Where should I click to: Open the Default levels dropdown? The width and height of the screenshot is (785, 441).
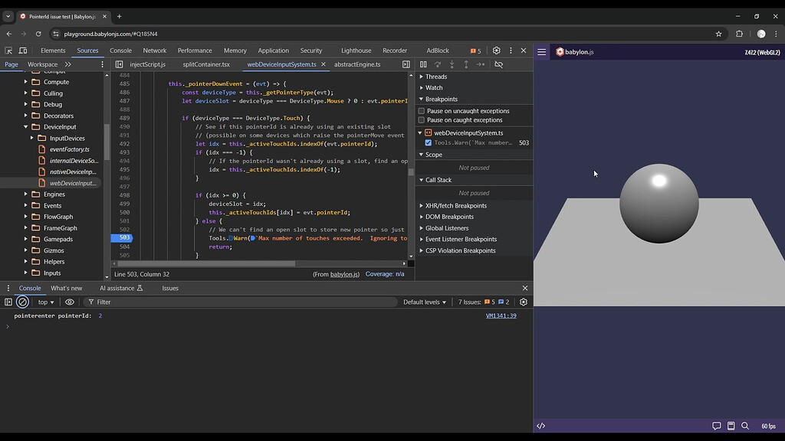[x=424, y=302]
